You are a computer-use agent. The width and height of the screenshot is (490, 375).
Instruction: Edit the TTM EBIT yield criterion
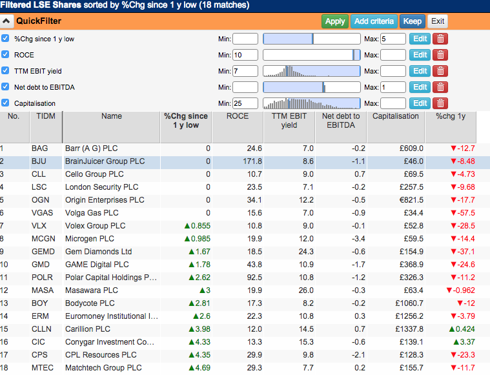[x=420, y=71]
